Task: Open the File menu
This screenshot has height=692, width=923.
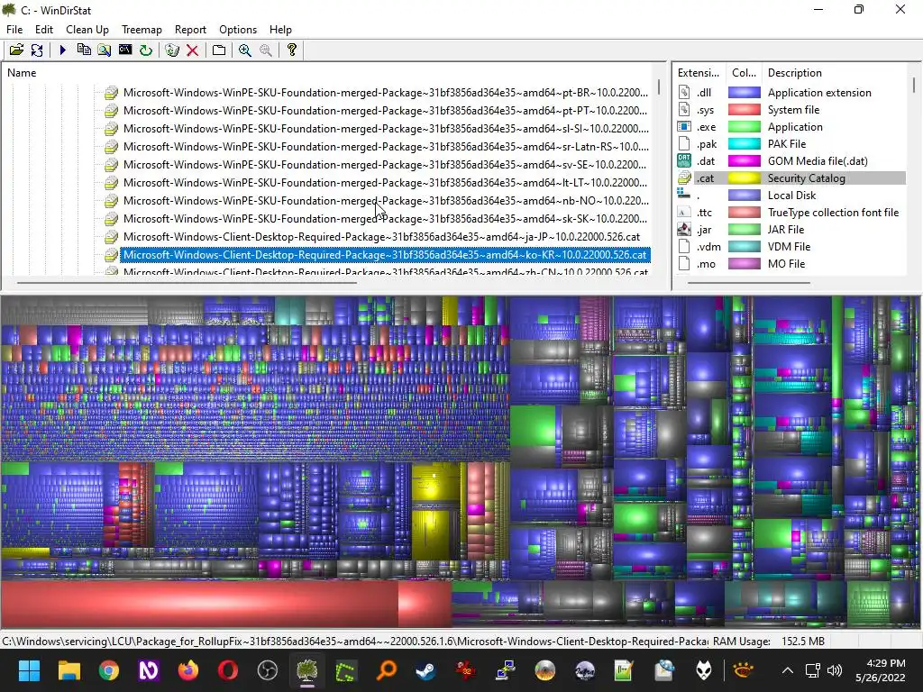Action: (x=14, y=30)
